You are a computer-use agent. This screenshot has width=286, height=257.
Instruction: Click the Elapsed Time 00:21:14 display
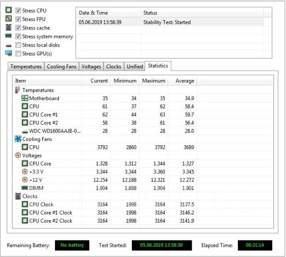click(255, 245)
